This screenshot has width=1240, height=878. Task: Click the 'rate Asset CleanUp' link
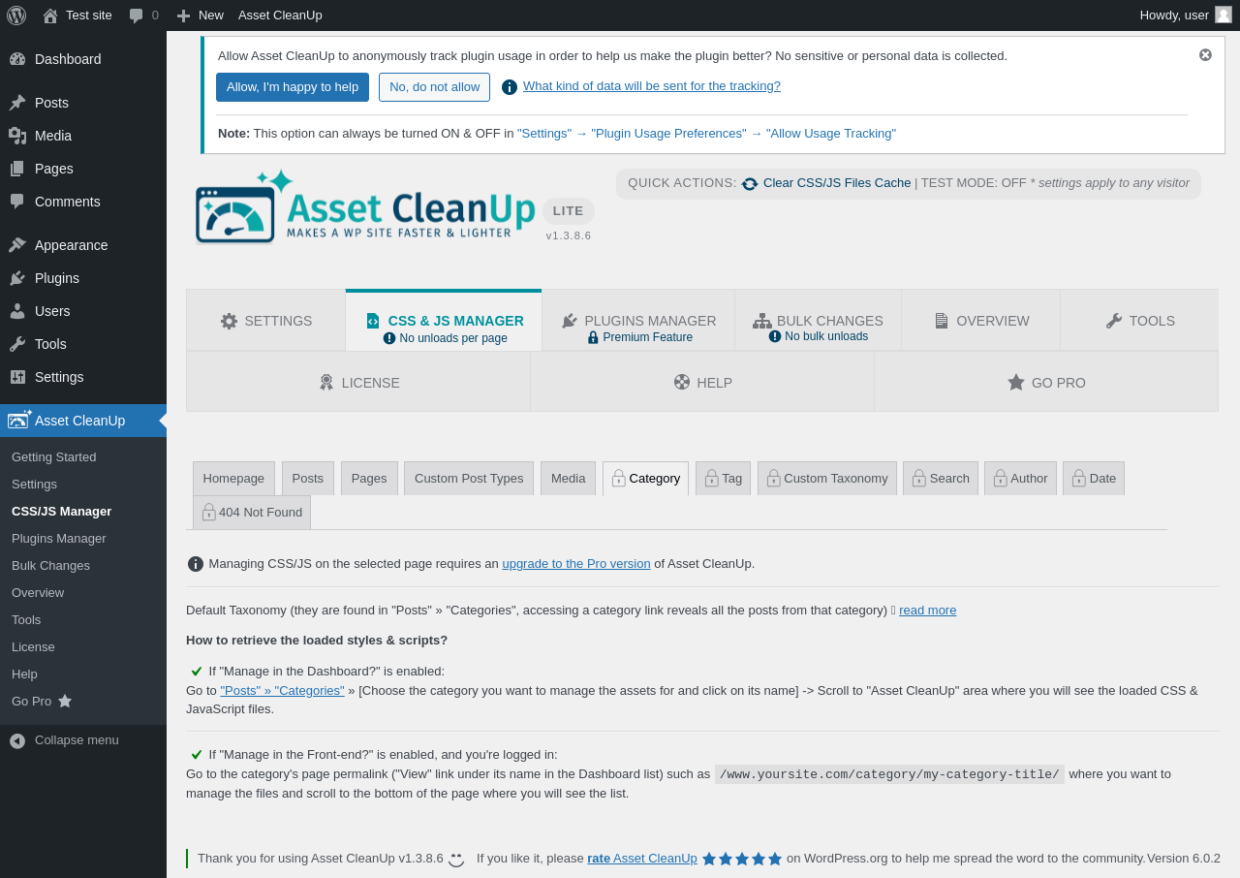[642, 859]
